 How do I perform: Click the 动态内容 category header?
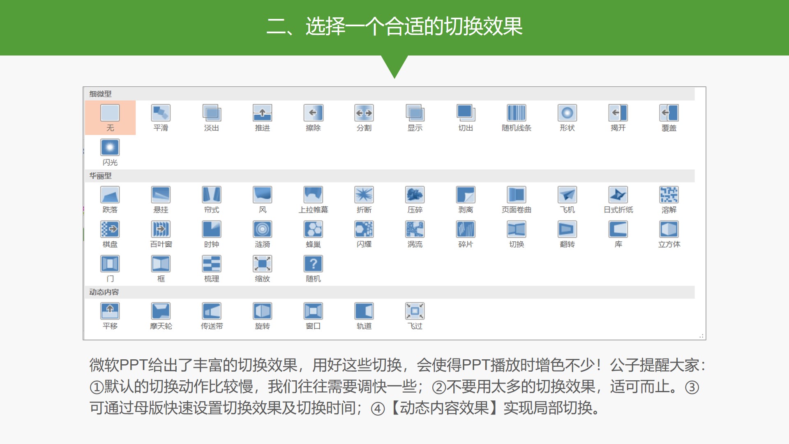point(390,292)
